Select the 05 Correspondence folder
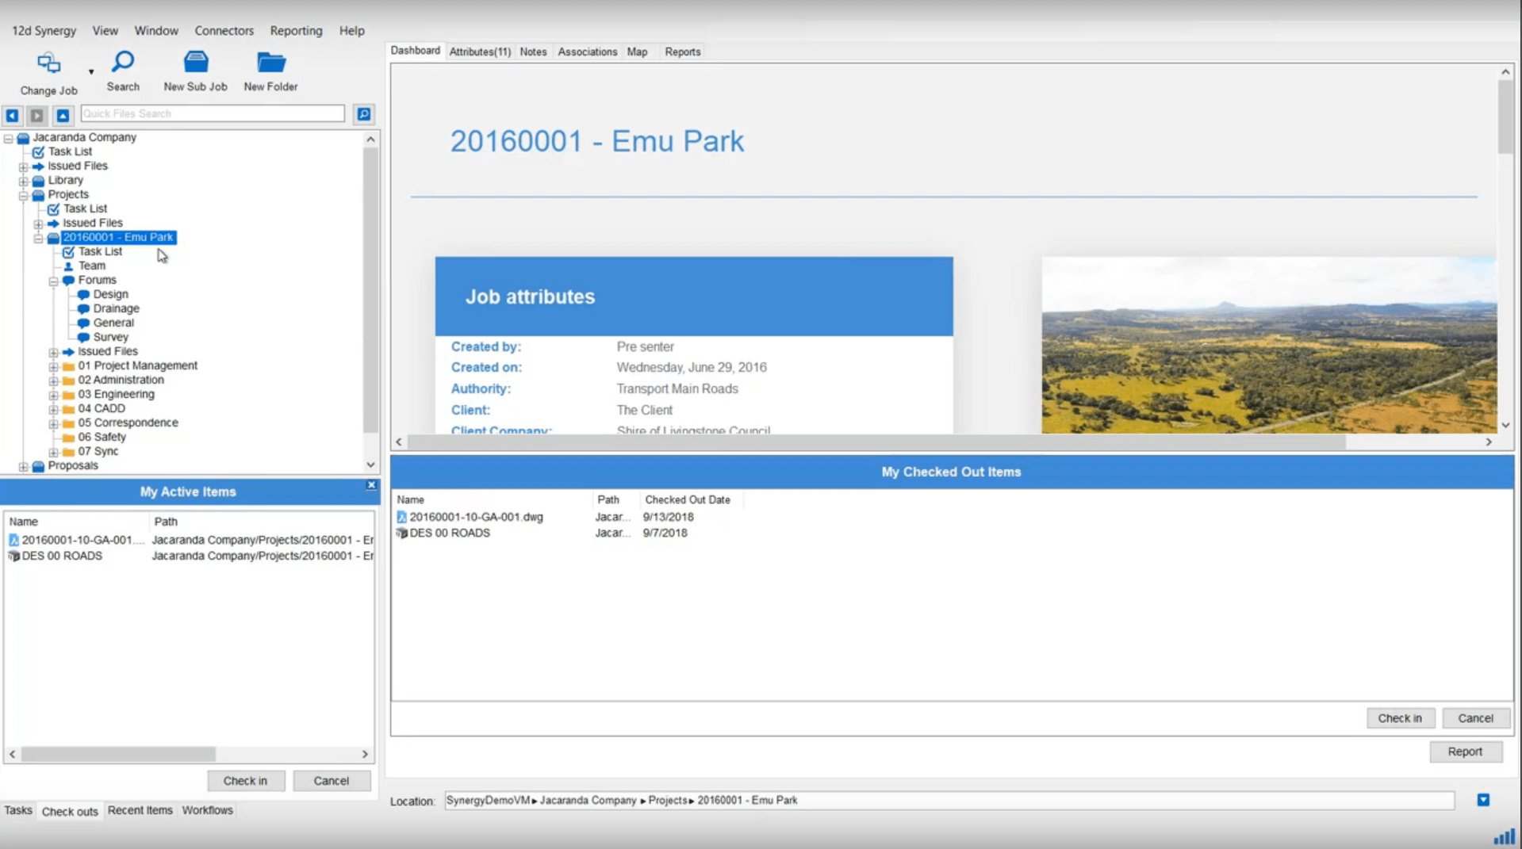The image size is (1522, 849). click(128, 423)
